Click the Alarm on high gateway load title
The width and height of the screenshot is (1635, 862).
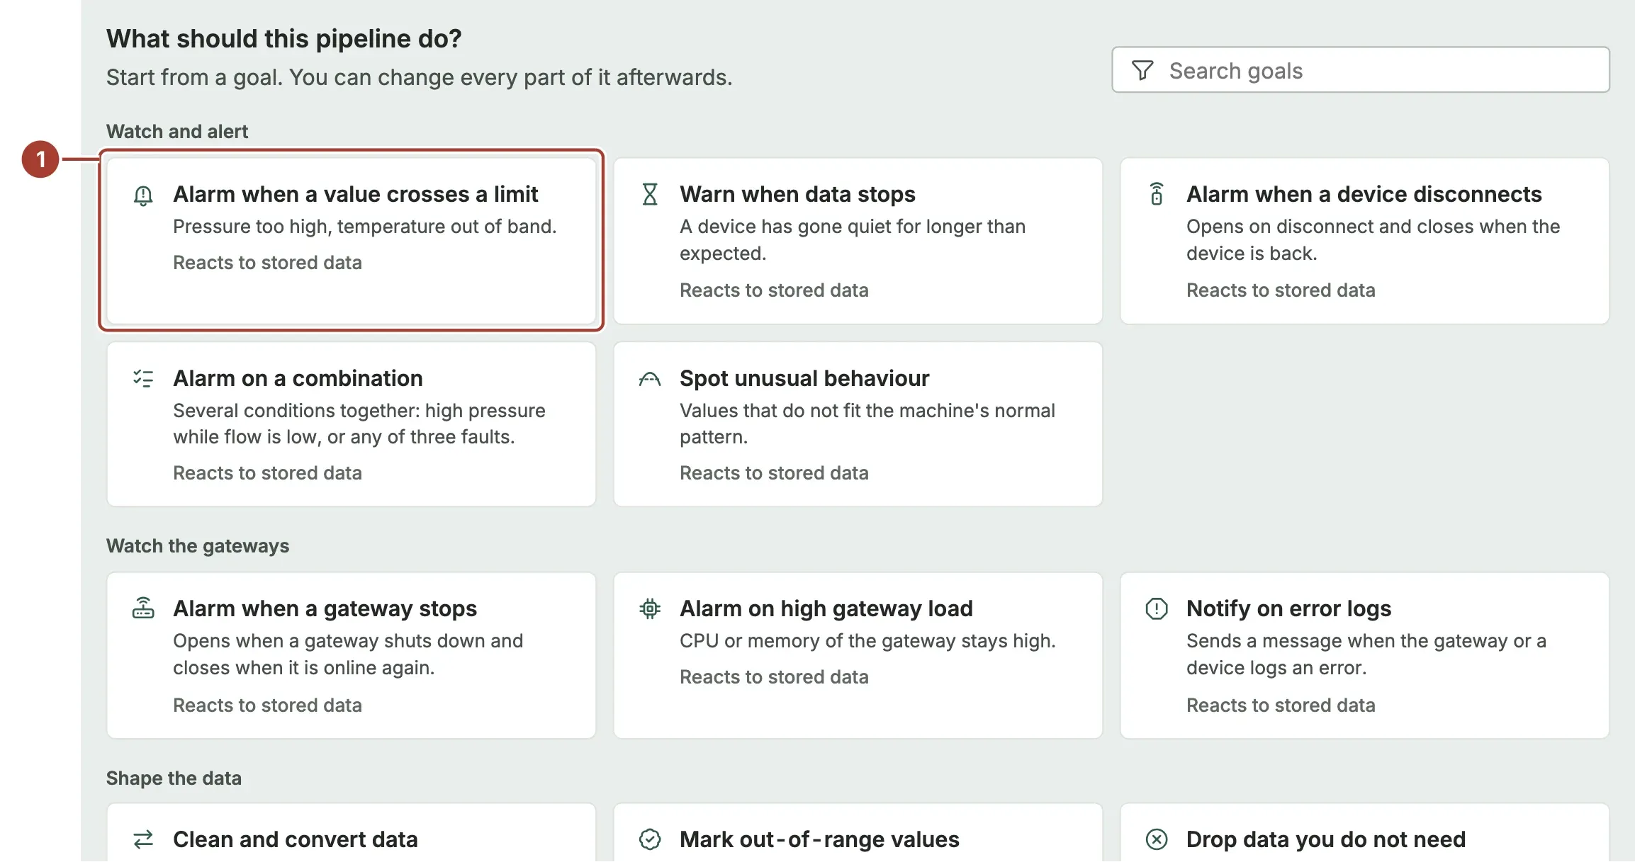tap(826, 608)
